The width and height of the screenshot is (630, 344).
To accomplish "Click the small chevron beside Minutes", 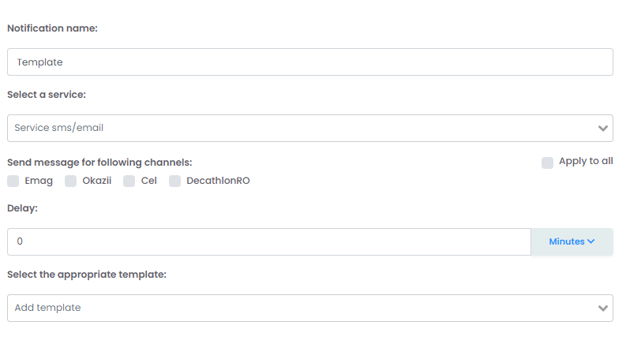I will pos(591,242).
